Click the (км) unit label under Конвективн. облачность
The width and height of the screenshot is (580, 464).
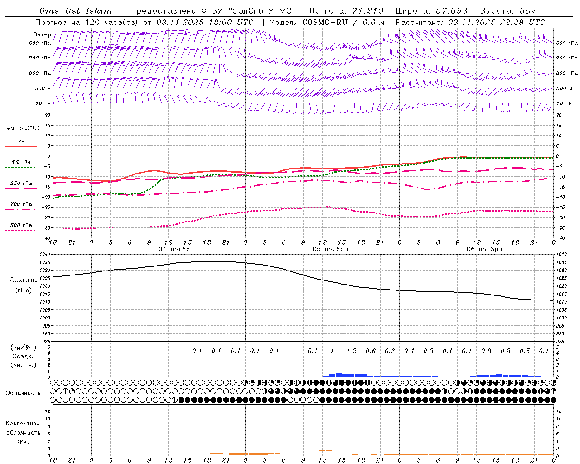[x=24, y=441]
